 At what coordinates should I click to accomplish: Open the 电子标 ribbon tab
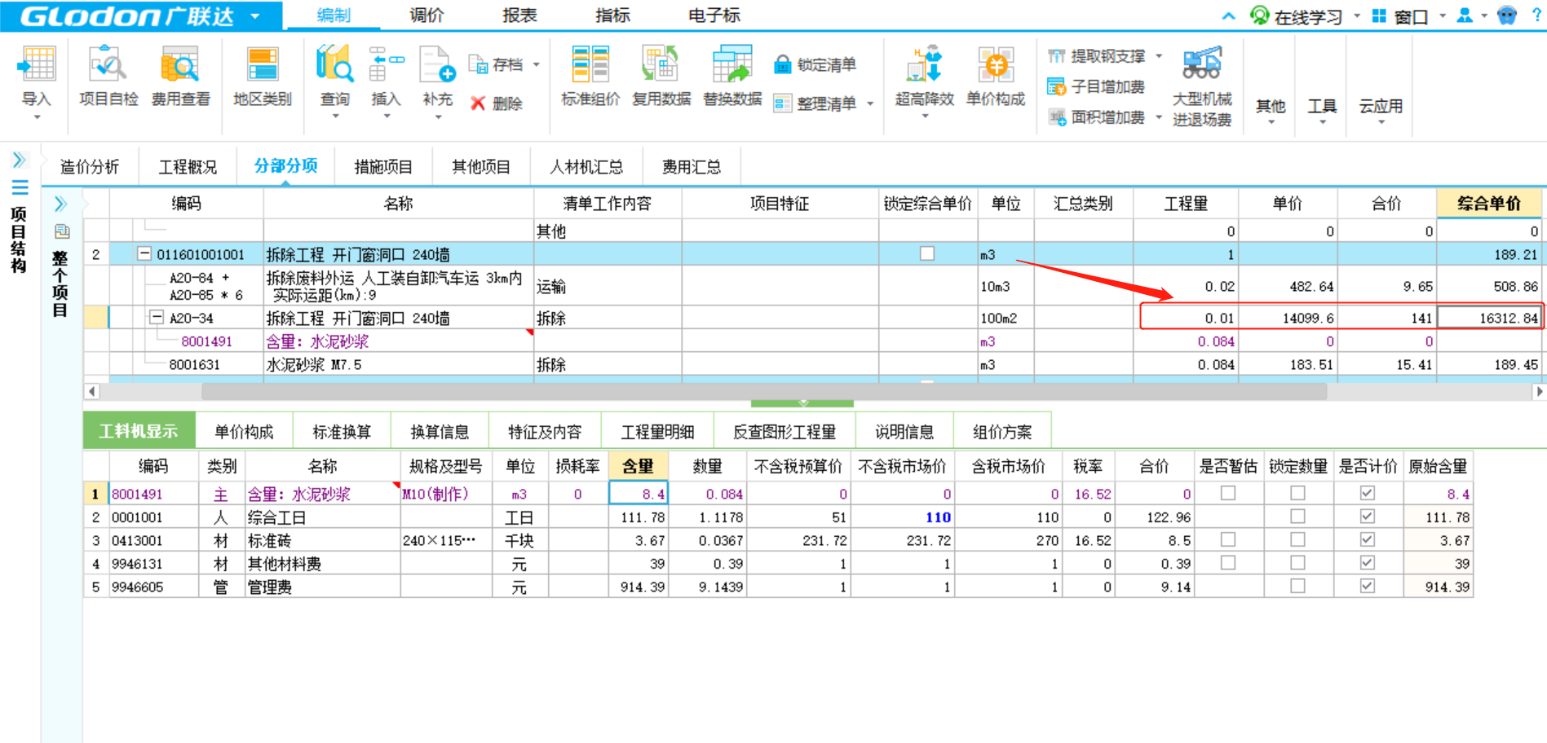click(714, 15)
